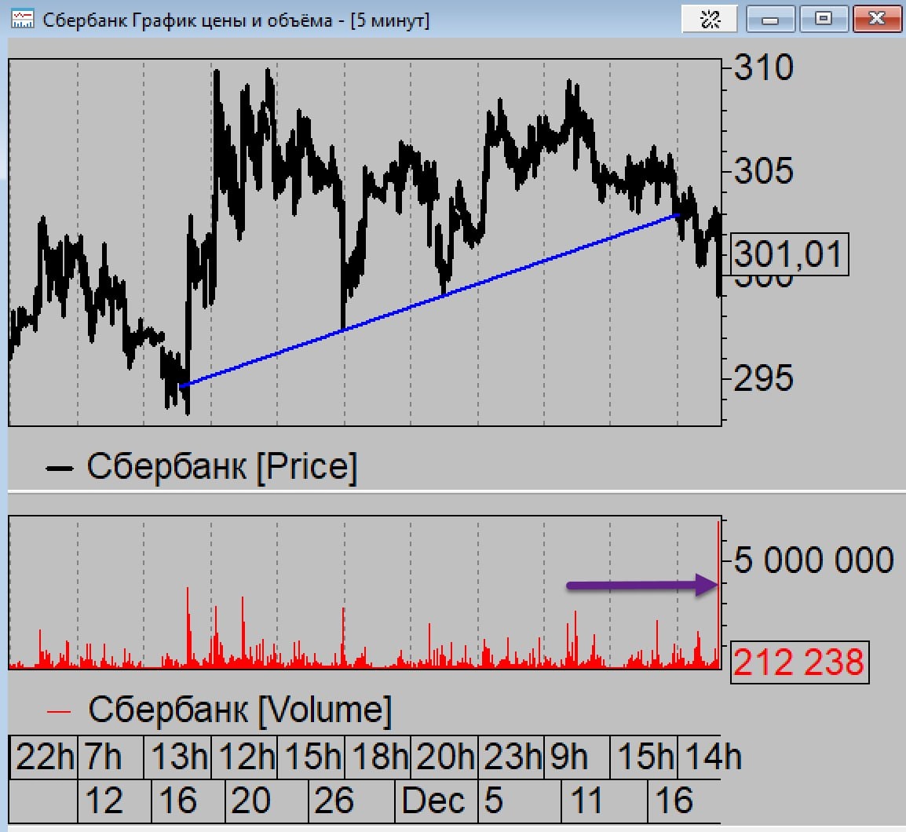The width and height of the screenshot is (906, 832).
Task: Maximize the Сбербанк chart window
Action: pyautogui.click(x=824, y=19)
